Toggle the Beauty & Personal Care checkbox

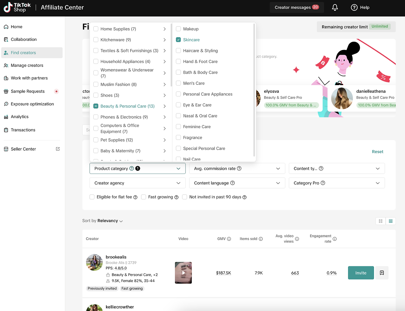96,106
